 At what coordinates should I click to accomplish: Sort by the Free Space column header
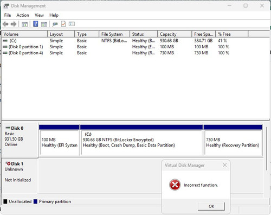click(204, 34)
